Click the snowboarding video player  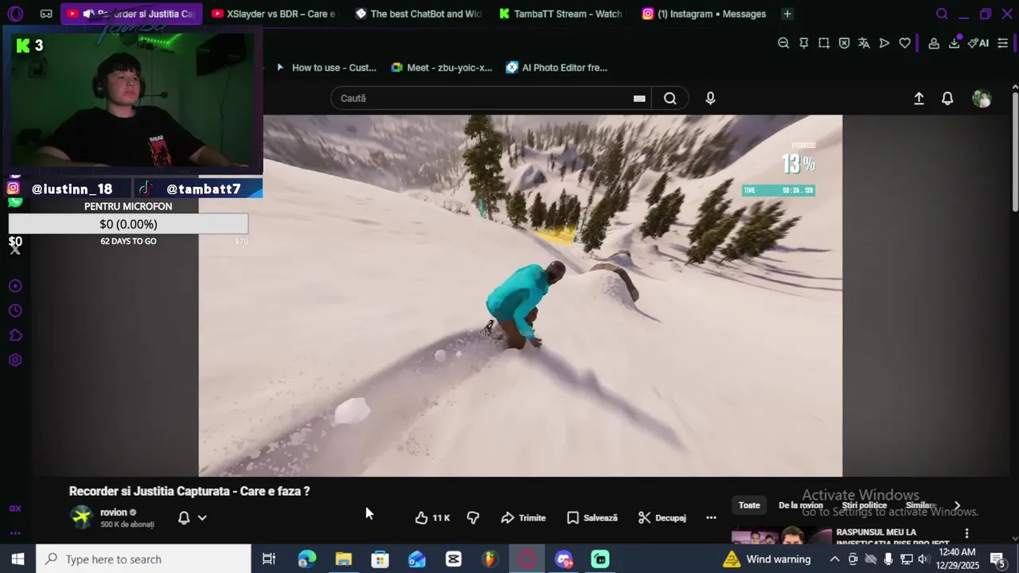click(521, 295)
